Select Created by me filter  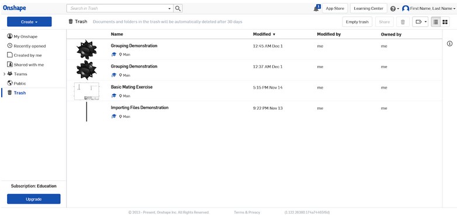27,55
